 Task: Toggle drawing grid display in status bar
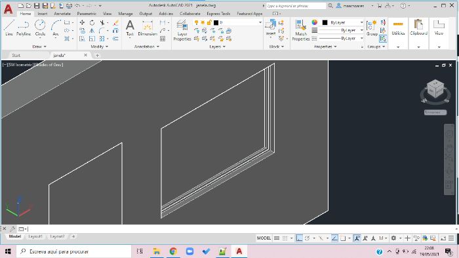pyautogui.click(x=277, y=238)
